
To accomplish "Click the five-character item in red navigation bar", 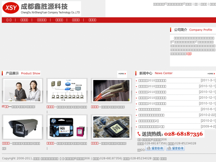I will click(42, 20).
